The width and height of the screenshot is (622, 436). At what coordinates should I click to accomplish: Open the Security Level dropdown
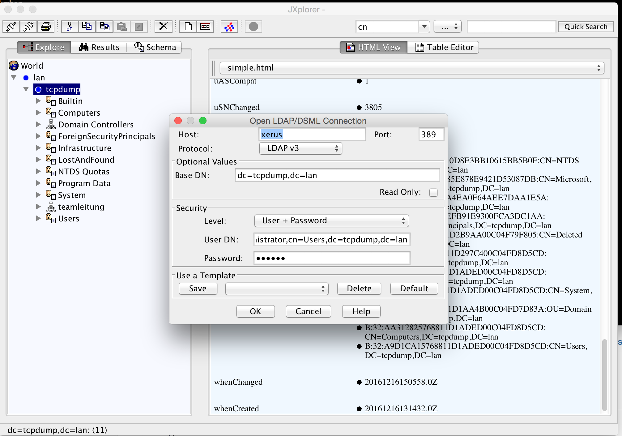coord(331,221)
